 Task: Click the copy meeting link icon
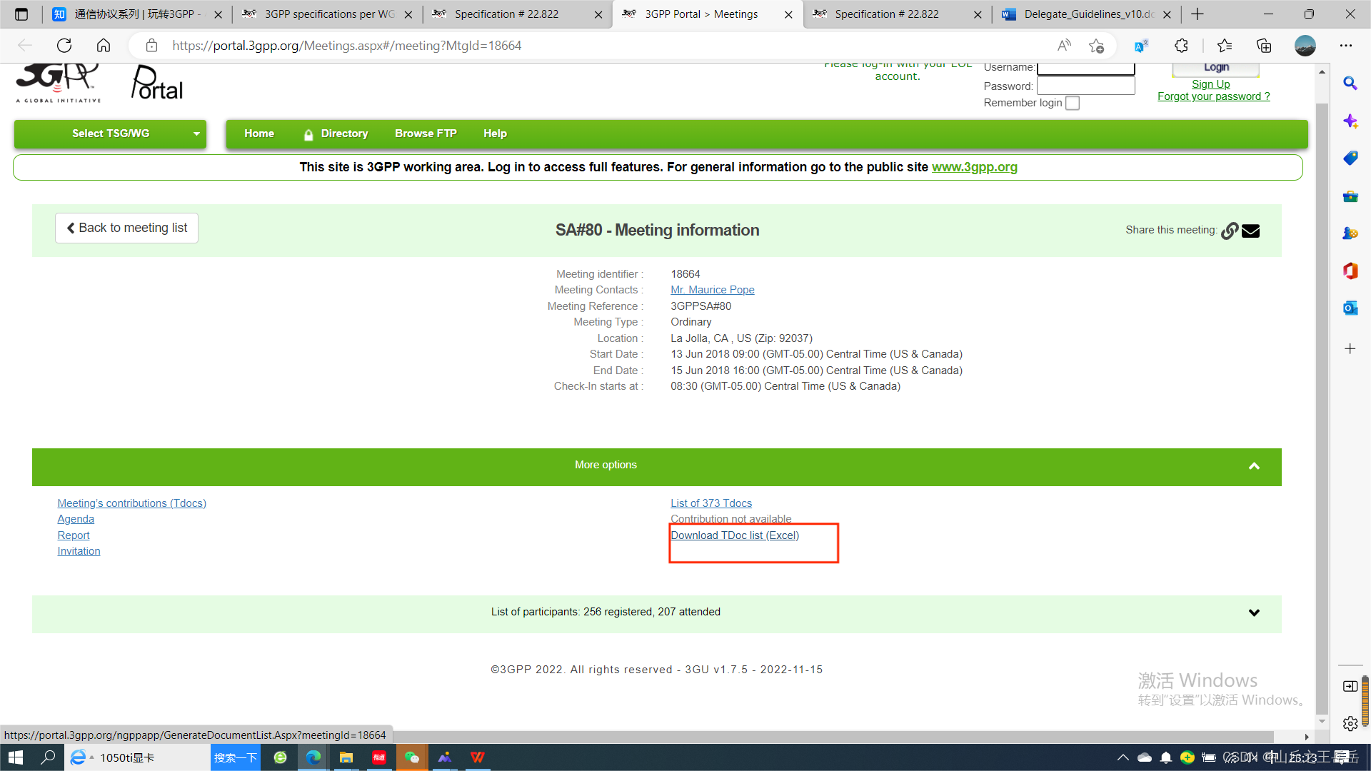[x=1229, y=231]
